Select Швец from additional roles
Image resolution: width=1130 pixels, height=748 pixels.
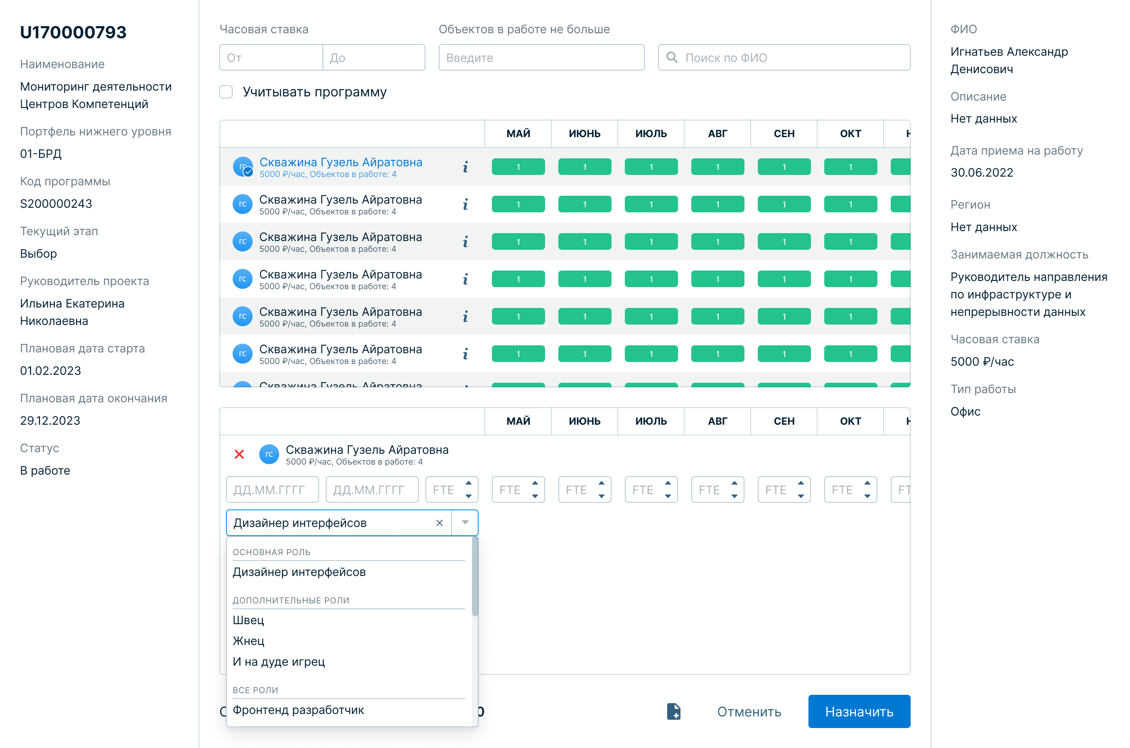point(248,620)
